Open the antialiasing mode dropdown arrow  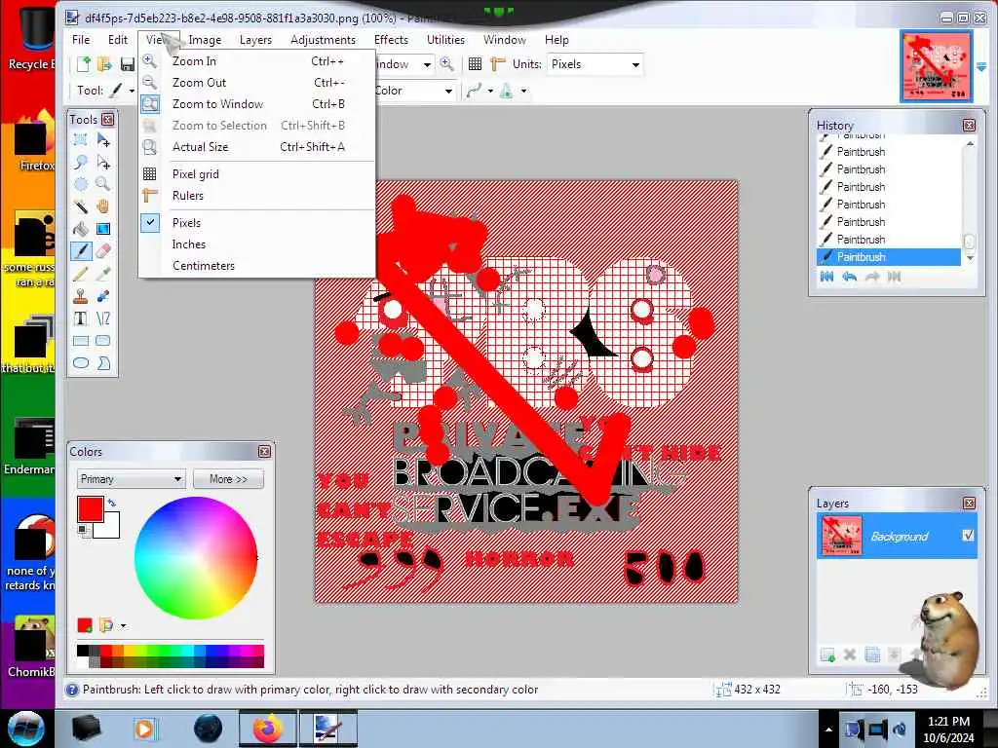490,91
